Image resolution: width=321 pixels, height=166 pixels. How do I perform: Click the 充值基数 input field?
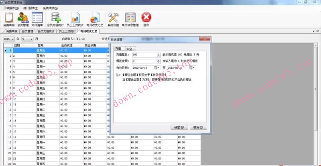(x=144, y=55)
